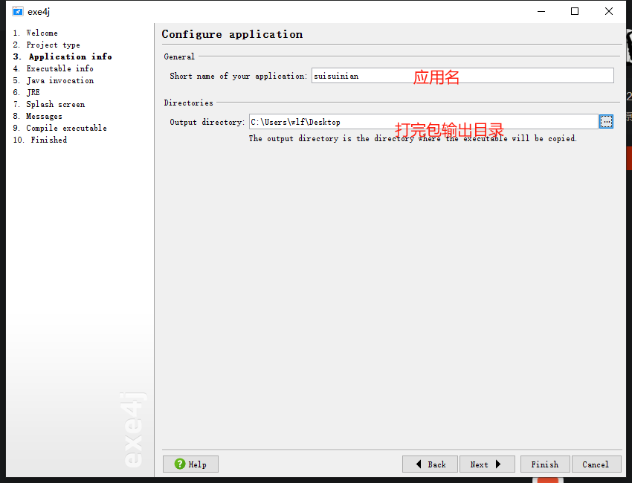The image size is (632, 483).
Task: Open the Project type step
Action: [53, 45]
